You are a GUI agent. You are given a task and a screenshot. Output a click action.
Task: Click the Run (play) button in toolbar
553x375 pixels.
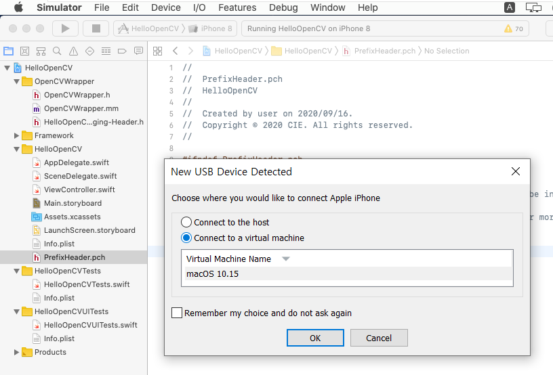tap(66, 28)
